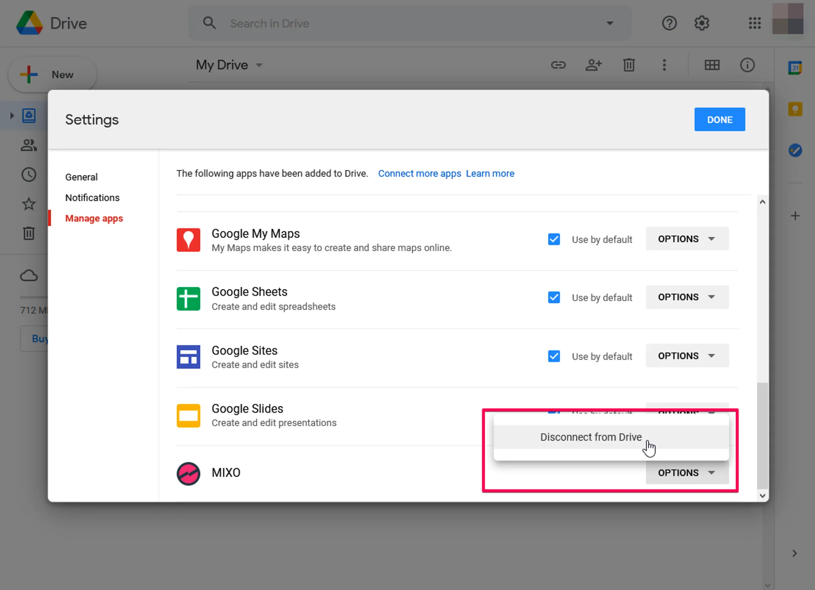The width and height of the screenshot is (815, 590).
Task: Click the view details info icon
Action: click(x=747, y=65)
